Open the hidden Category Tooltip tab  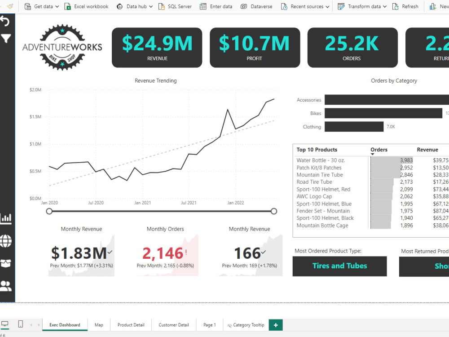pos(246,325)
